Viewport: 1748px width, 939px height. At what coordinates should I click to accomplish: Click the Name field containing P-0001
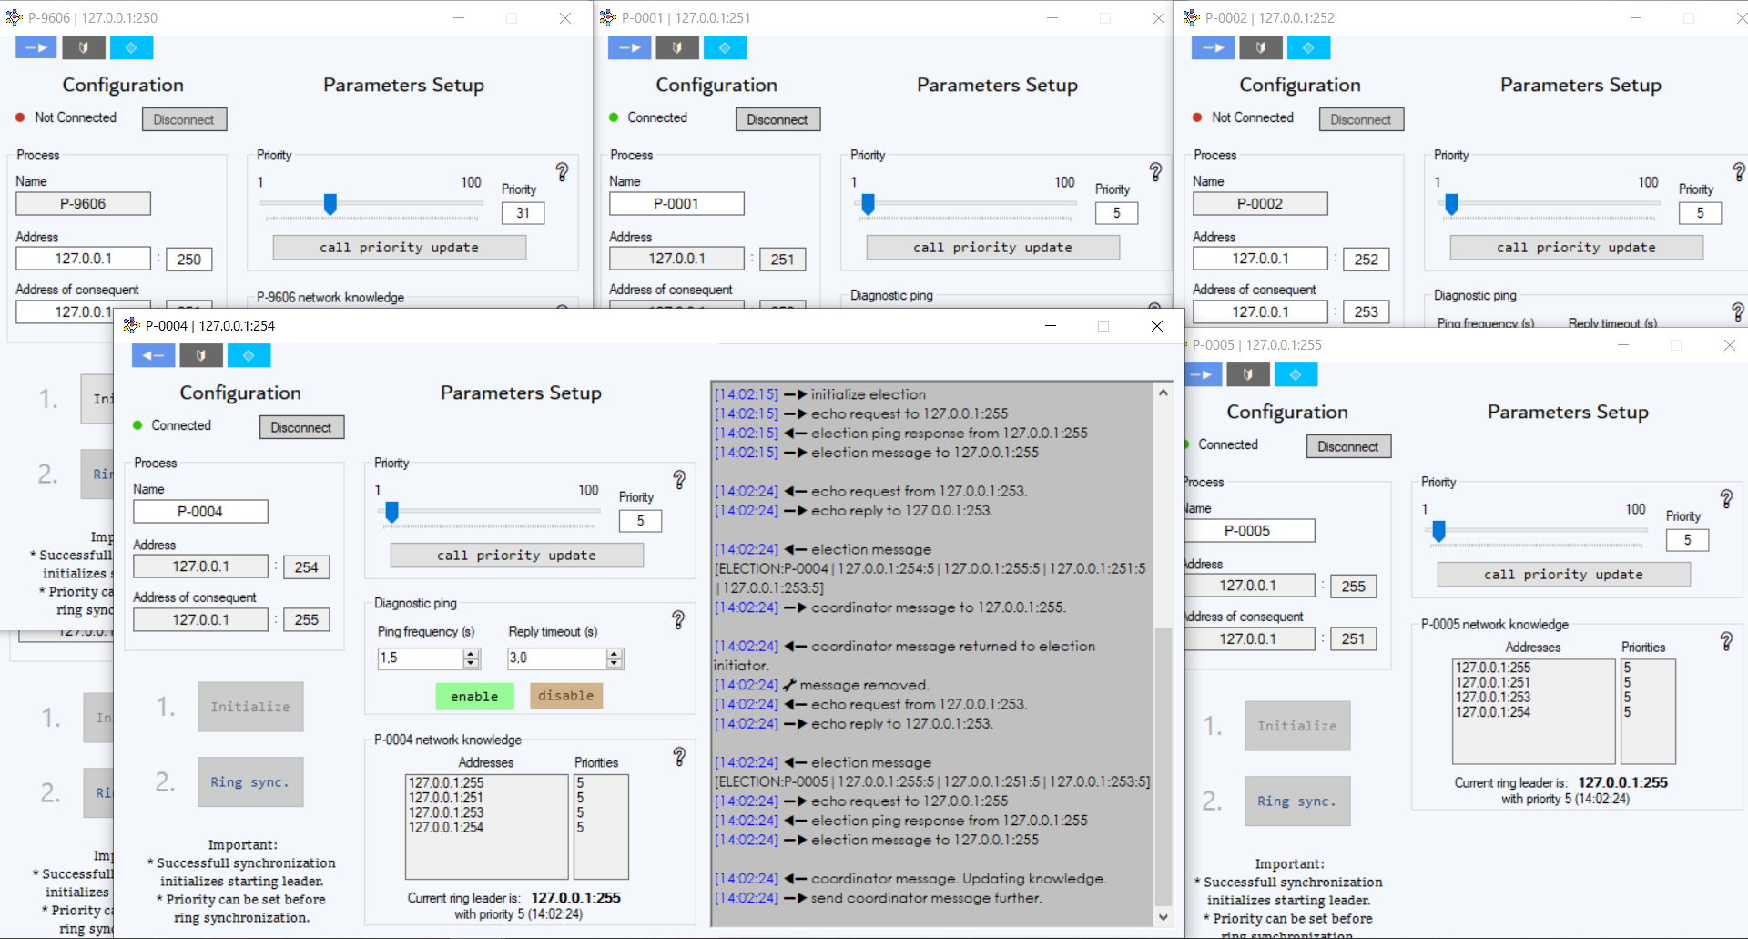(676, 204)
